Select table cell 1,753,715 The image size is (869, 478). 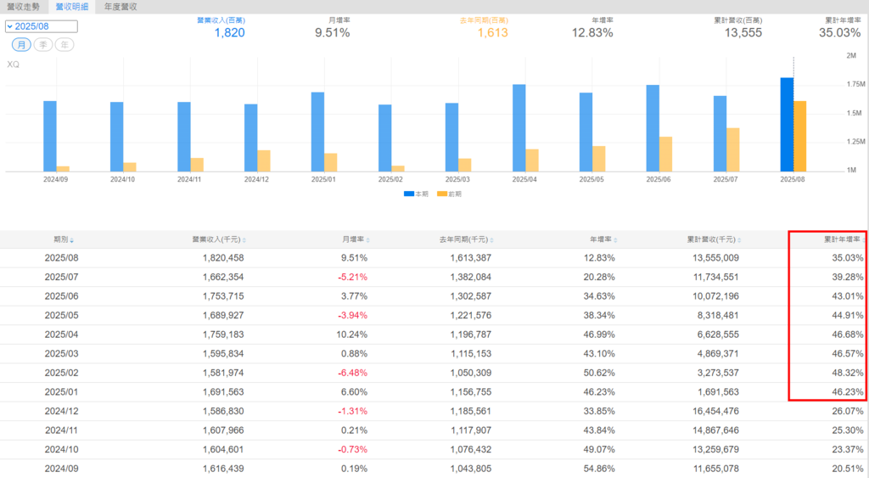click(x=223, y=296)
